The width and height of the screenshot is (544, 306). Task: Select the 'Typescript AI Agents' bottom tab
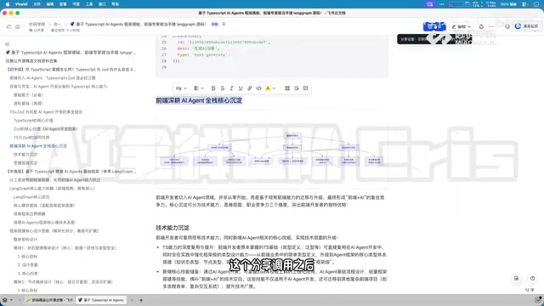point(101,300)
